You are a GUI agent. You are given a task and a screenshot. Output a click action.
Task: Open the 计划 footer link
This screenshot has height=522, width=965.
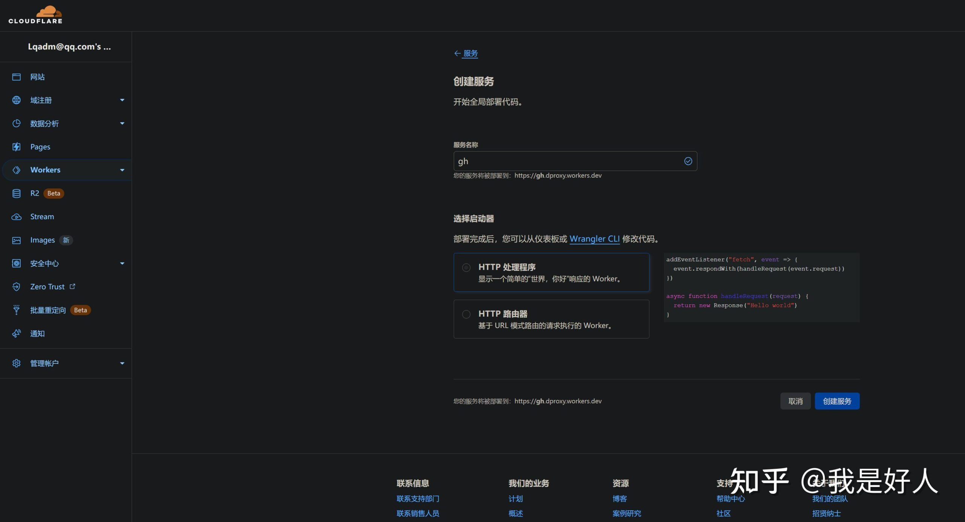pyautogui.click(x=516, y=499)
